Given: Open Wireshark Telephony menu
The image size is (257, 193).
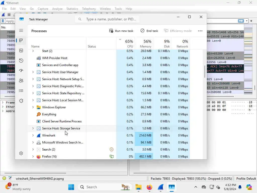Looking at the screenshot, I should pos(89,9).
